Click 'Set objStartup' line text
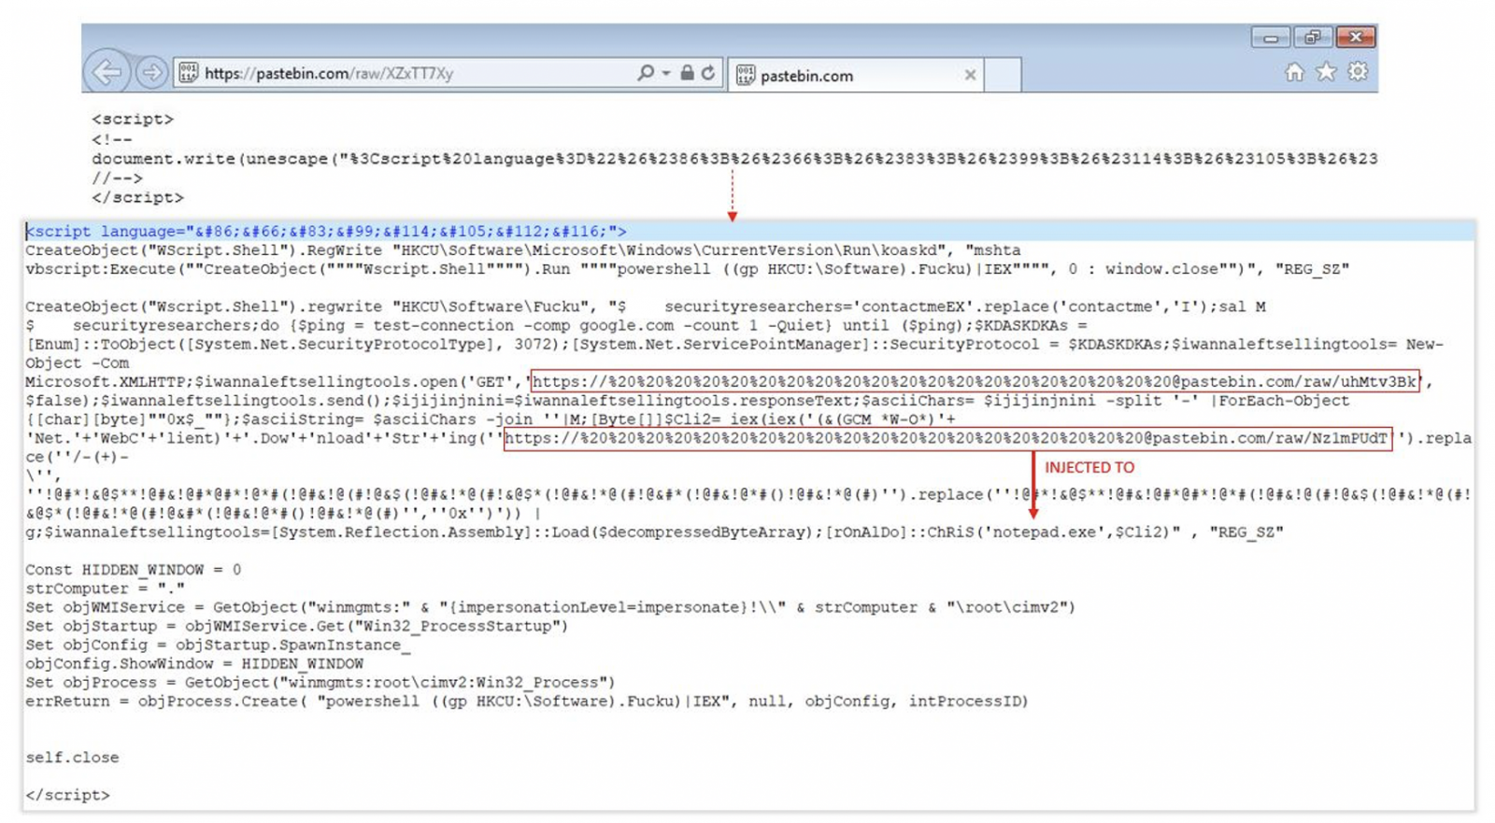Viewport: 1495px width, 823px height. [296, 626]
